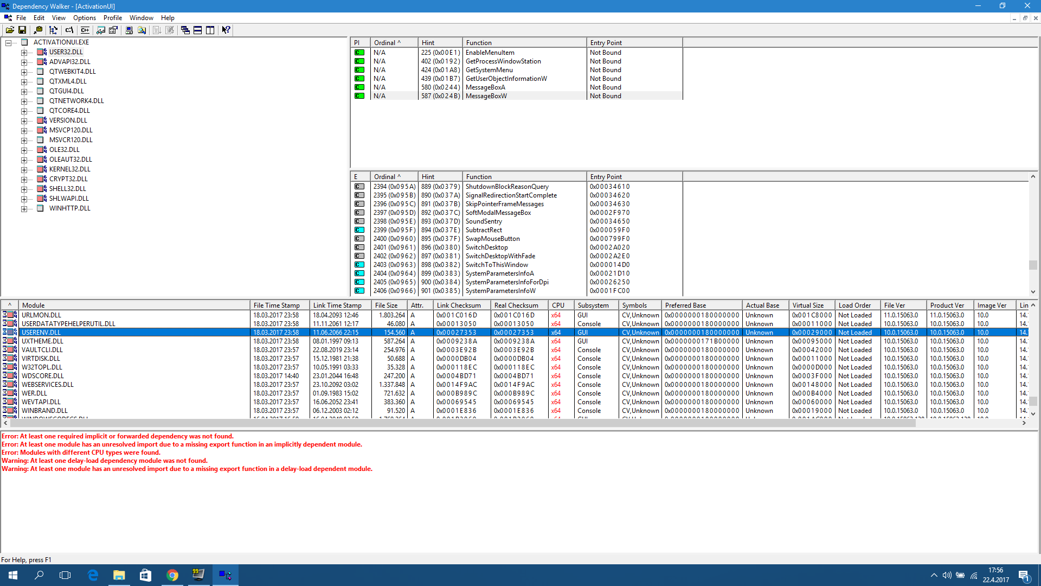Open the System Information toolbar icon

129,30
